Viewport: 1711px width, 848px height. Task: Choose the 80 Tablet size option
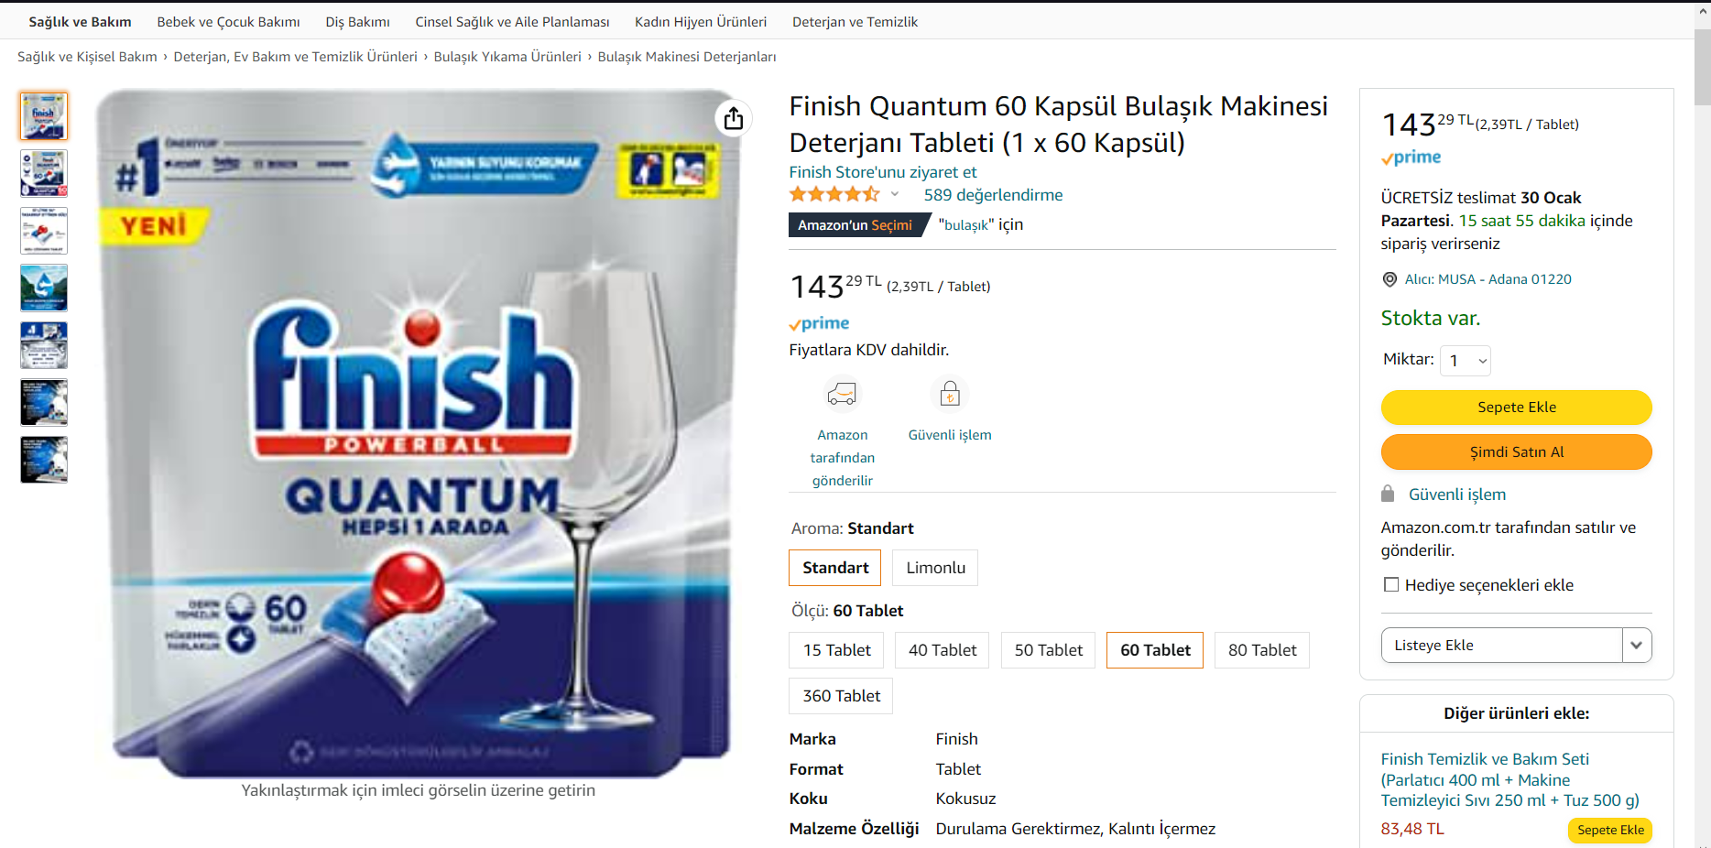(x=1262, y=650)
